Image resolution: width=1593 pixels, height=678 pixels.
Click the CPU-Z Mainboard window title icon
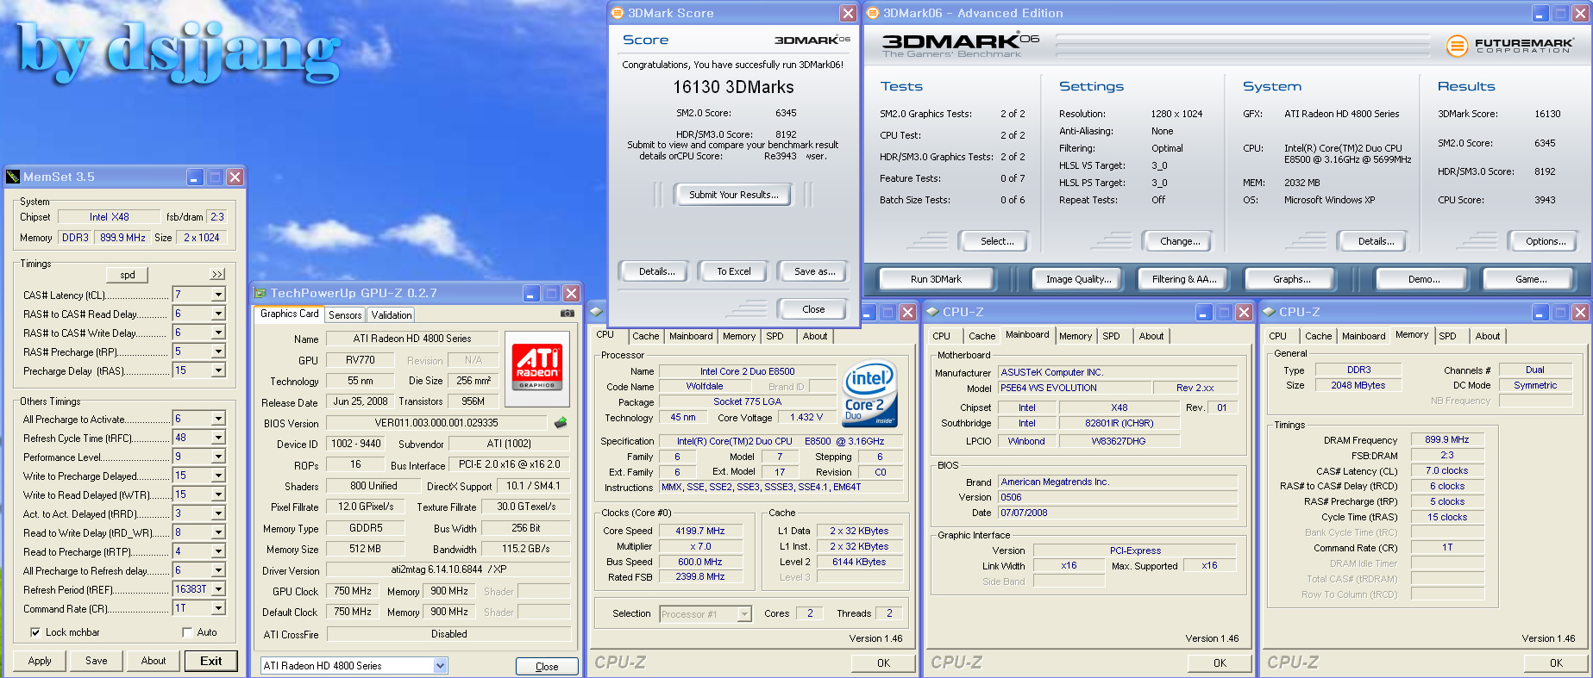(932, 312)
